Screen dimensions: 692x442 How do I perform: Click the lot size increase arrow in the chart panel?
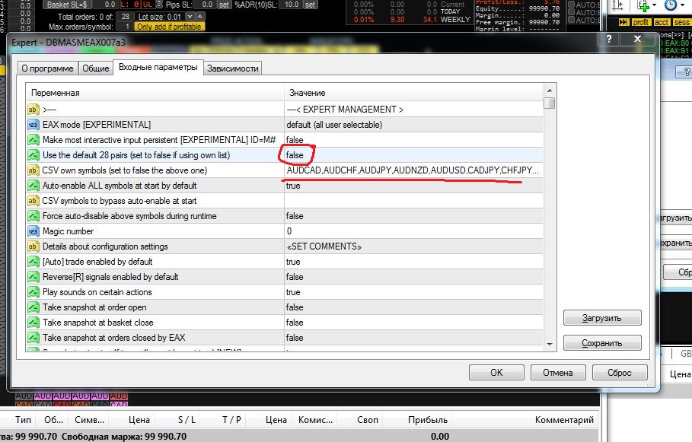pyautogui.click(x=200, y=17)
